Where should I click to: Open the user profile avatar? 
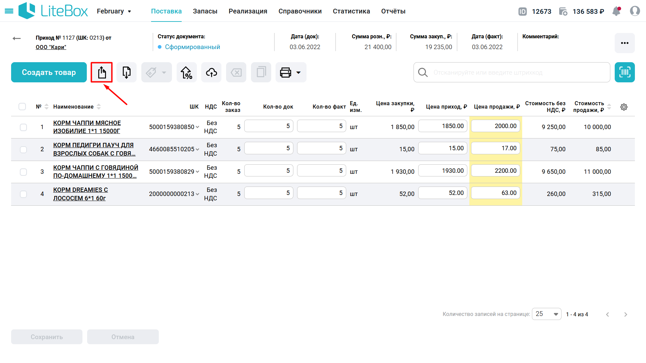tap(635, 11)
